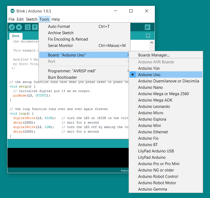Click Burn Bootloader
Image resolution: width=210 pixels, height=198 pixels.
click(84, 77)
